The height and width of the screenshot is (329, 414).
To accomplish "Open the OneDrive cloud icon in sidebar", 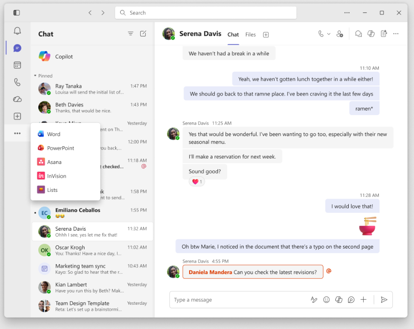I will pyautogui.click(x=17, y=99).
